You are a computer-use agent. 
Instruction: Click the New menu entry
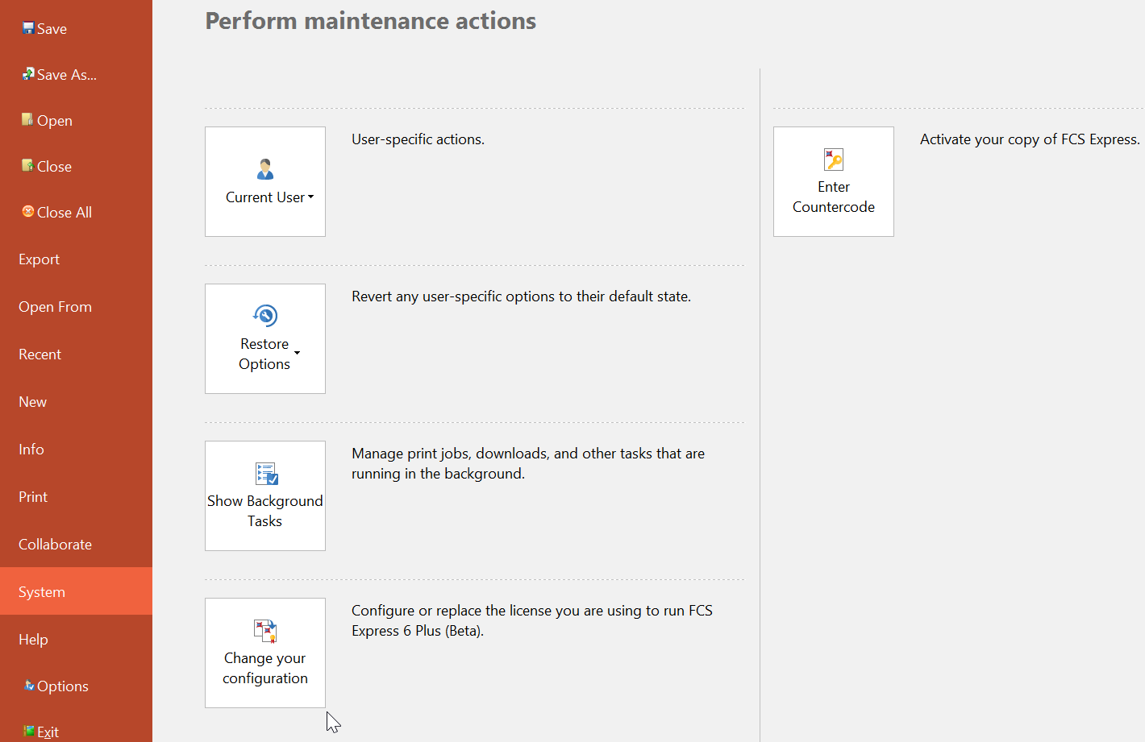[32, 402]
